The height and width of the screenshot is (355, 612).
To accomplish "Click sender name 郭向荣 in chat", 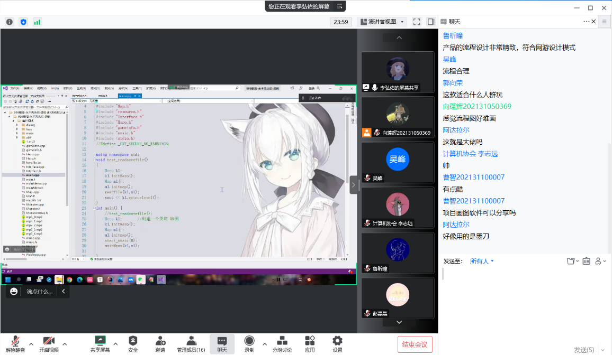I will pos(453,83).
